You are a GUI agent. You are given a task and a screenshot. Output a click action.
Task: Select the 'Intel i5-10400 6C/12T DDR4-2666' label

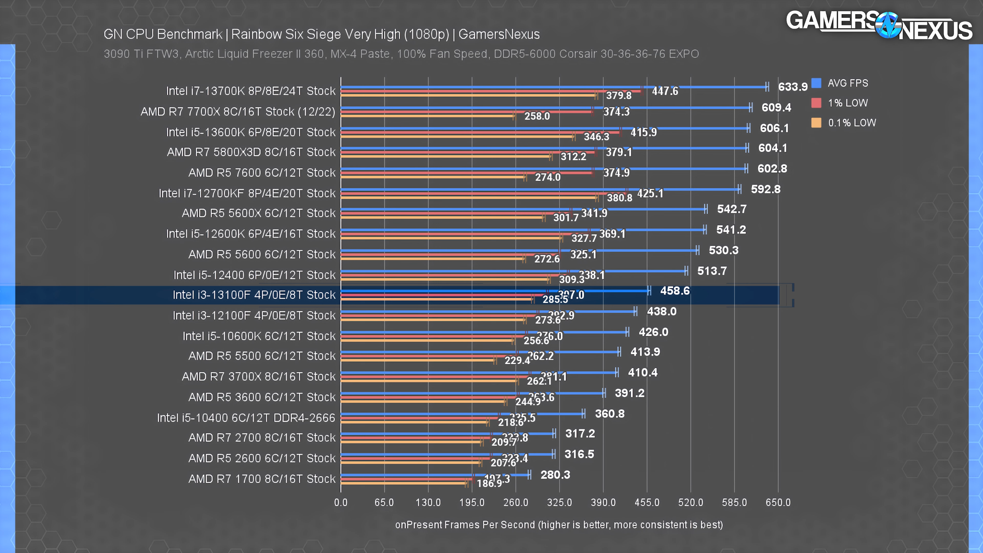[x=246, y=418]
